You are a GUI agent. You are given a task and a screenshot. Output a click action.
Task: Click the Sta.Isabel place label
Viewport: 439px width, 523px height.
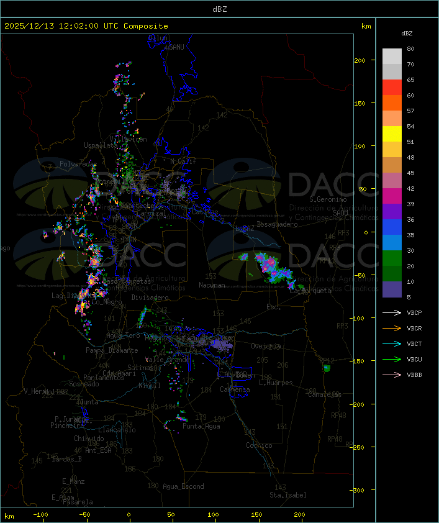pos(288,495)
